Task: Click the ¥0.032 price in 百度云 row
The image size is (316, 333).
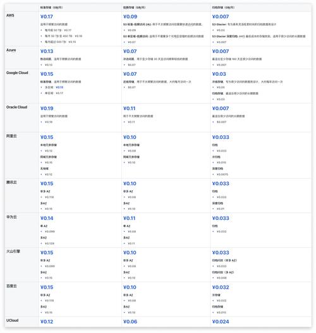Action: pyautogui.click(x=221, y=288)
